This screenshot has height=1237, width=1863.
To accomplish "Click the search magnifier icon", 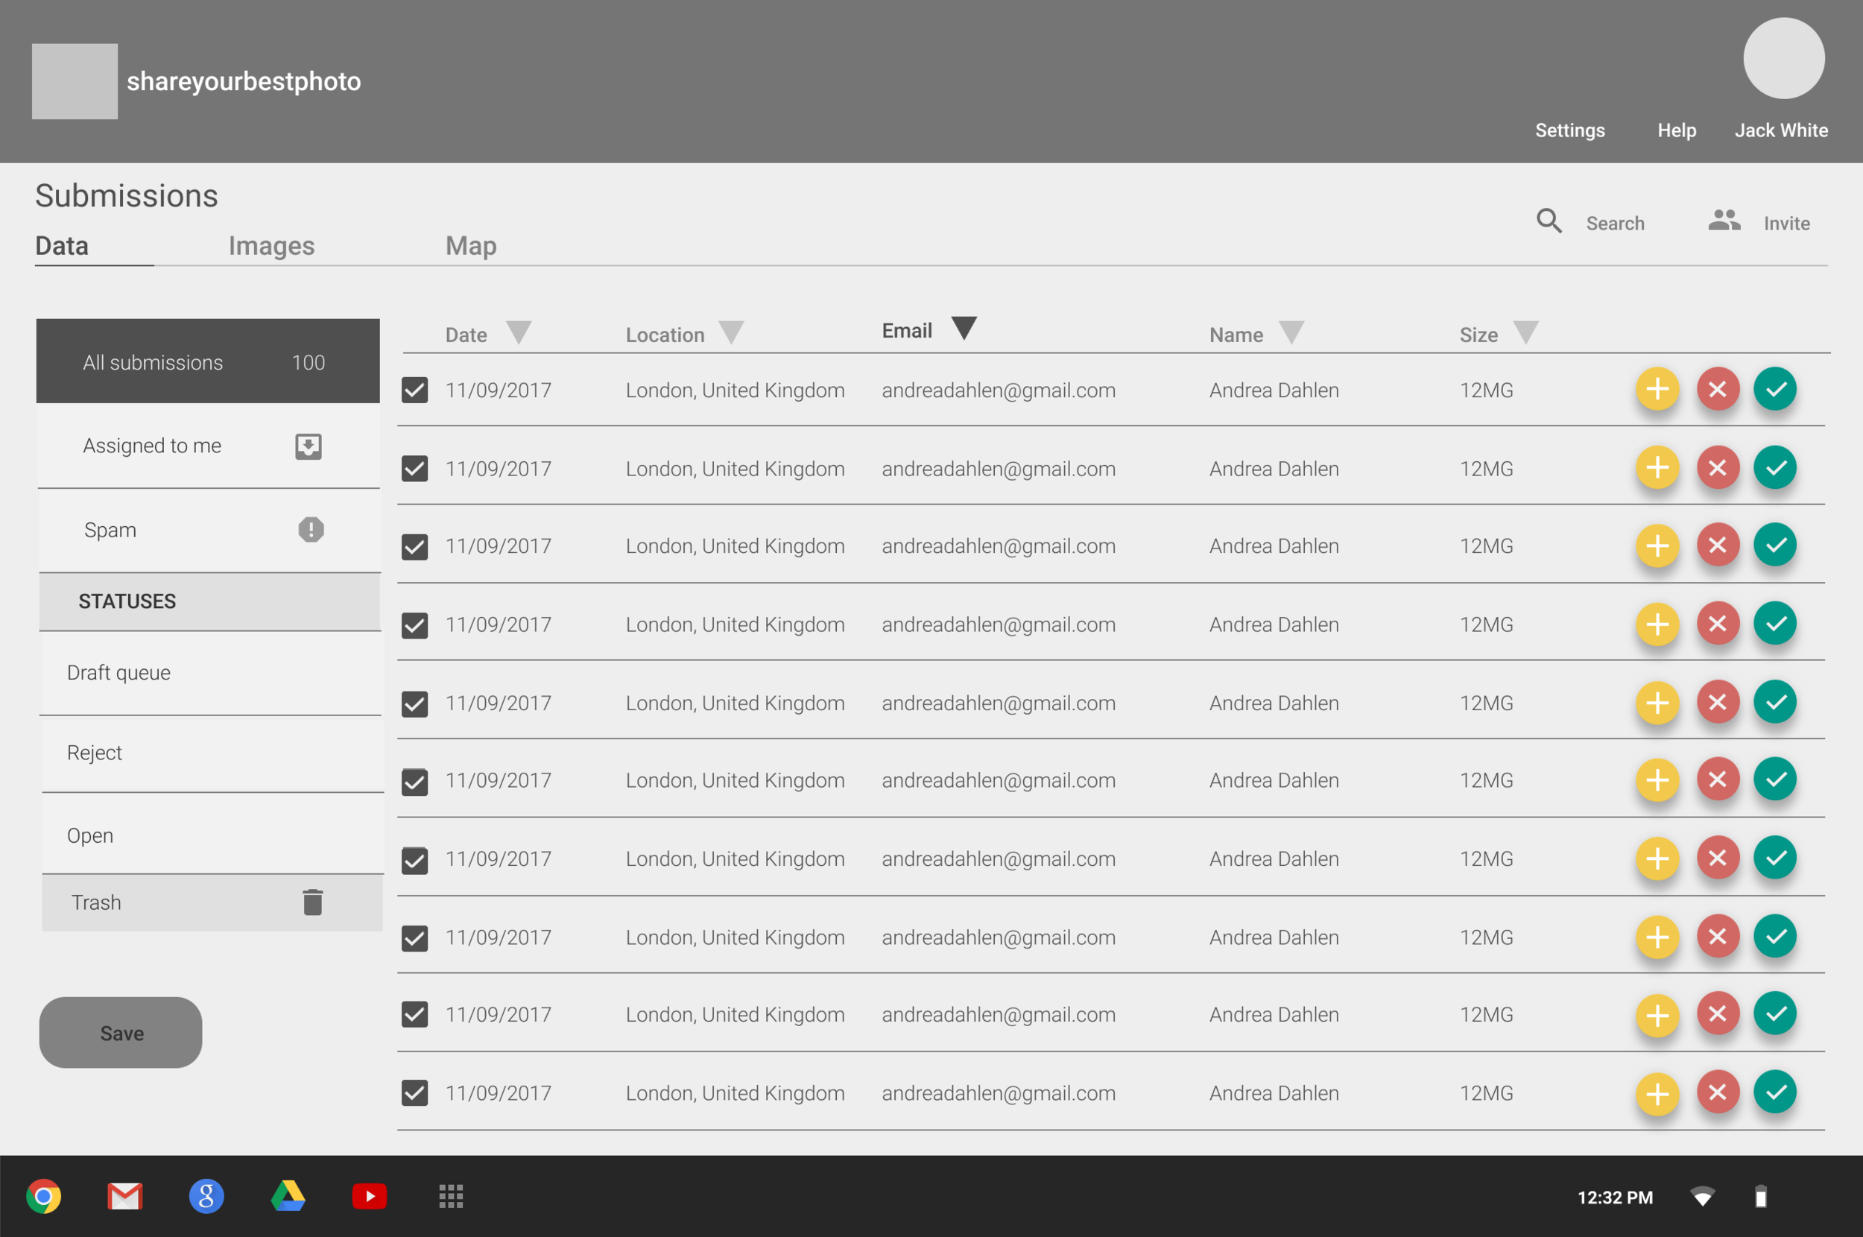I will [1549, 221].
